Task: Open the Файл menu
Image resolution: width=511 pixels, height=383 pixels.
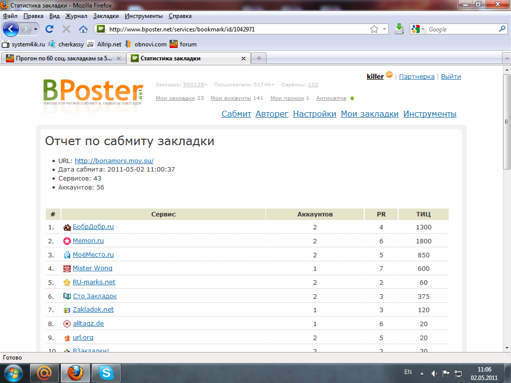Action: point(10,16)
